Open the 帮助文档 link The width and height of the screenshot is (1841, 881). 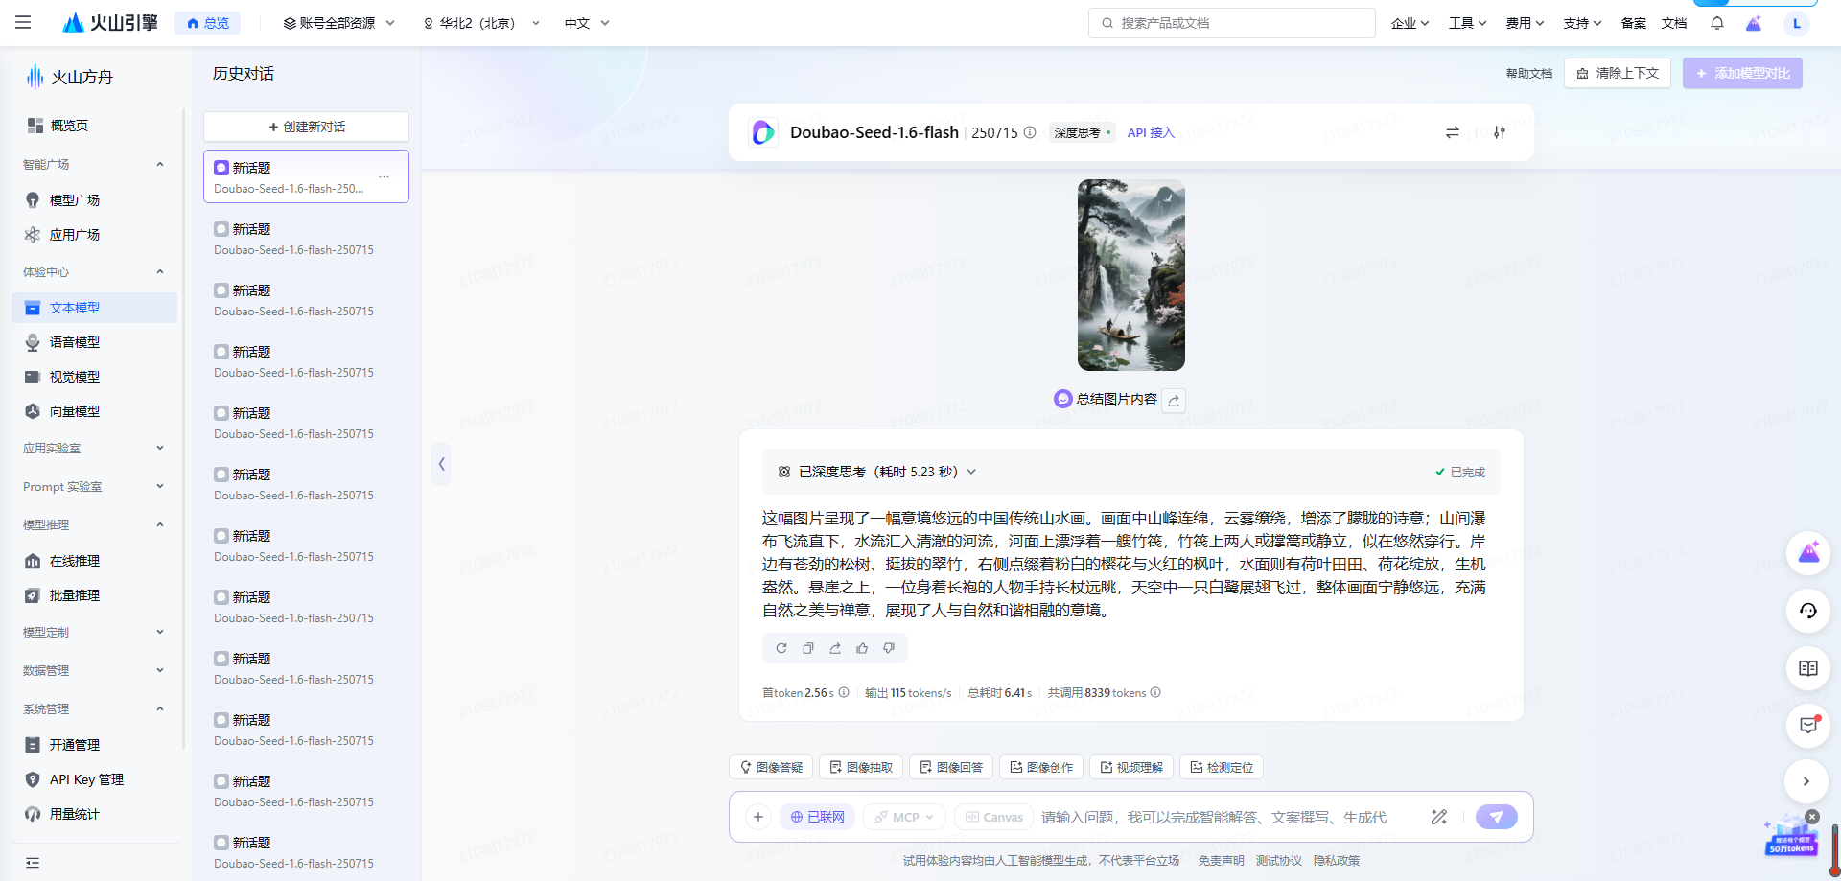tap(1528, 73)
